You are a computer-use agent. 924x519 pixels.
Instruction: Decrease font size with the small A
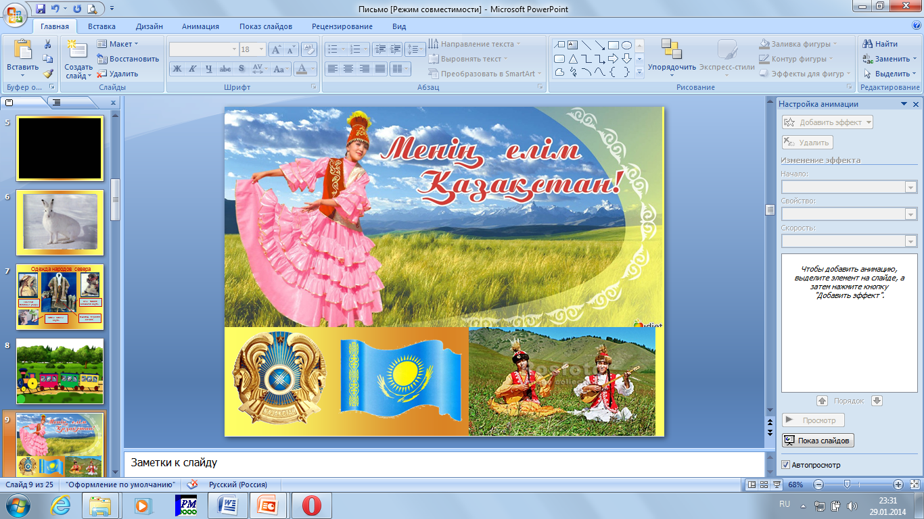(291, 49)
